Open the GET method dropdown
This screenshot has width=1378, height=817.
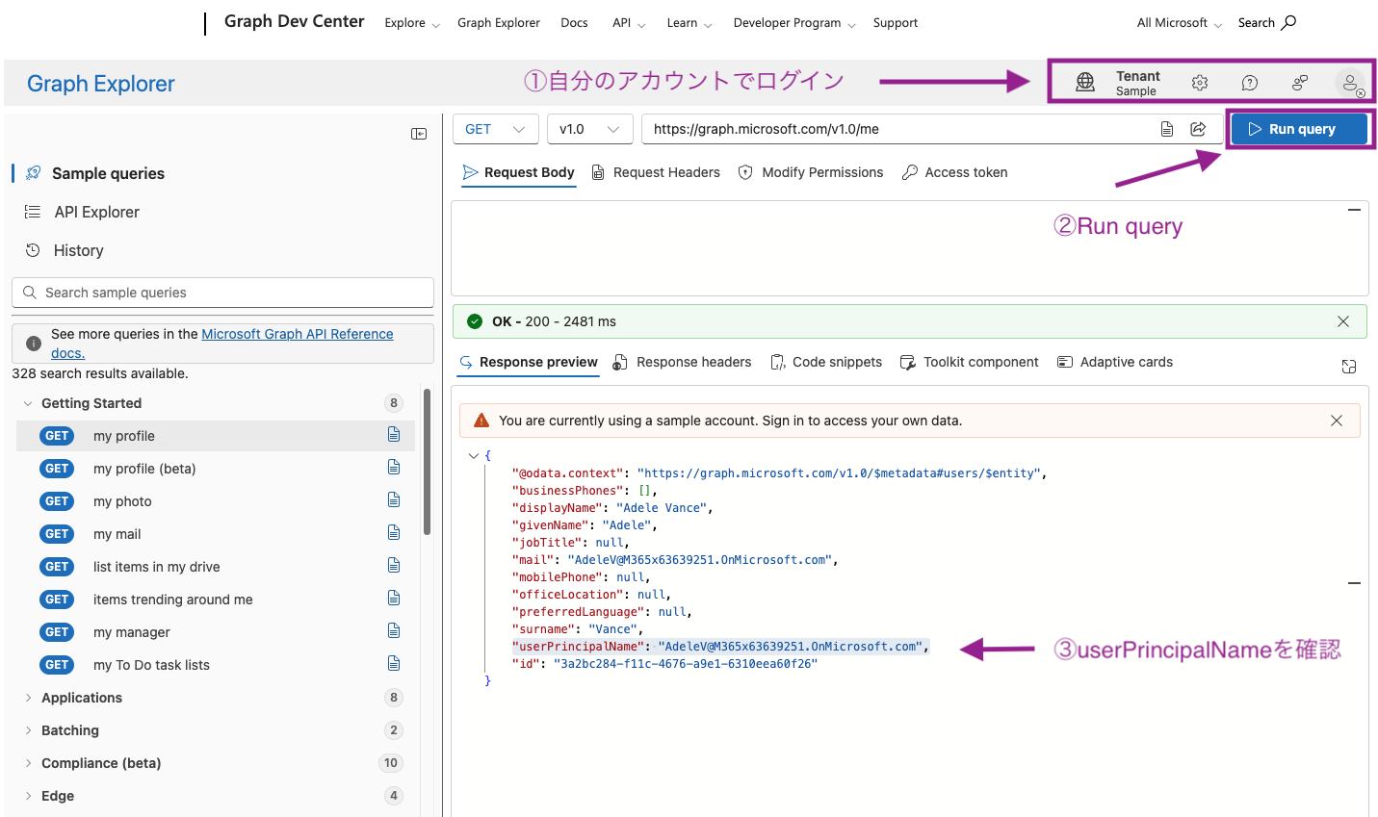pos(495,129)
